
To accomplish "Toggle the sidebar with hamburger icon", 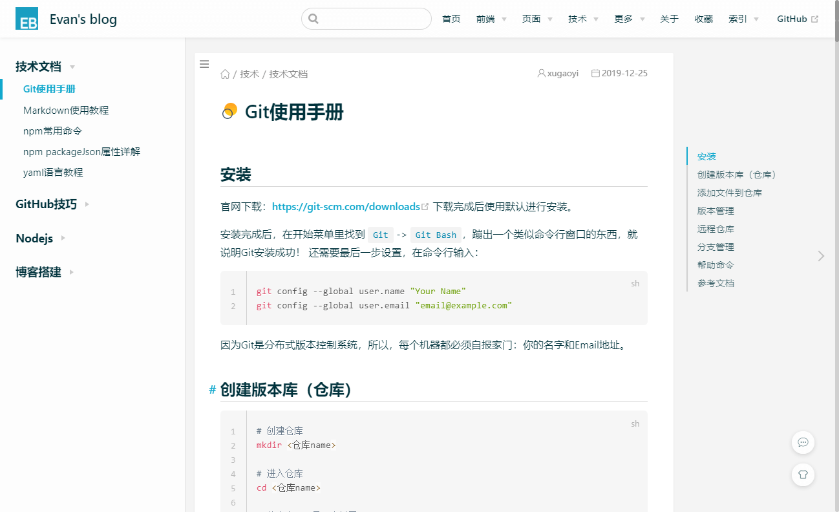I will point(204,64).
